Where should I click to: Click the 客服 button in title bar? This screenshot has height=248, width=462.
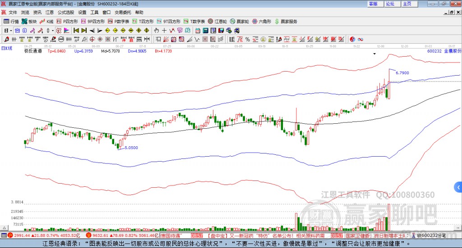375,4
